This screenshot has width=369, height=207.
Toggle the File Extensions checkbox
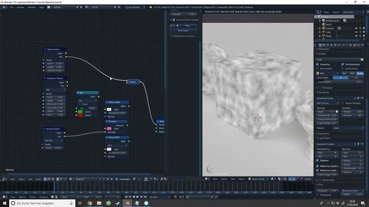pyautogui.click(x=342, y=64)
